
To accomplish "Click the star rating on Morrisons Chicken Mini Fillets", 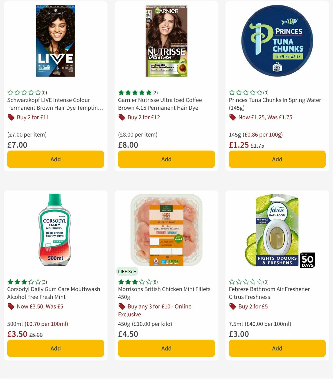I will coord(134,282).
